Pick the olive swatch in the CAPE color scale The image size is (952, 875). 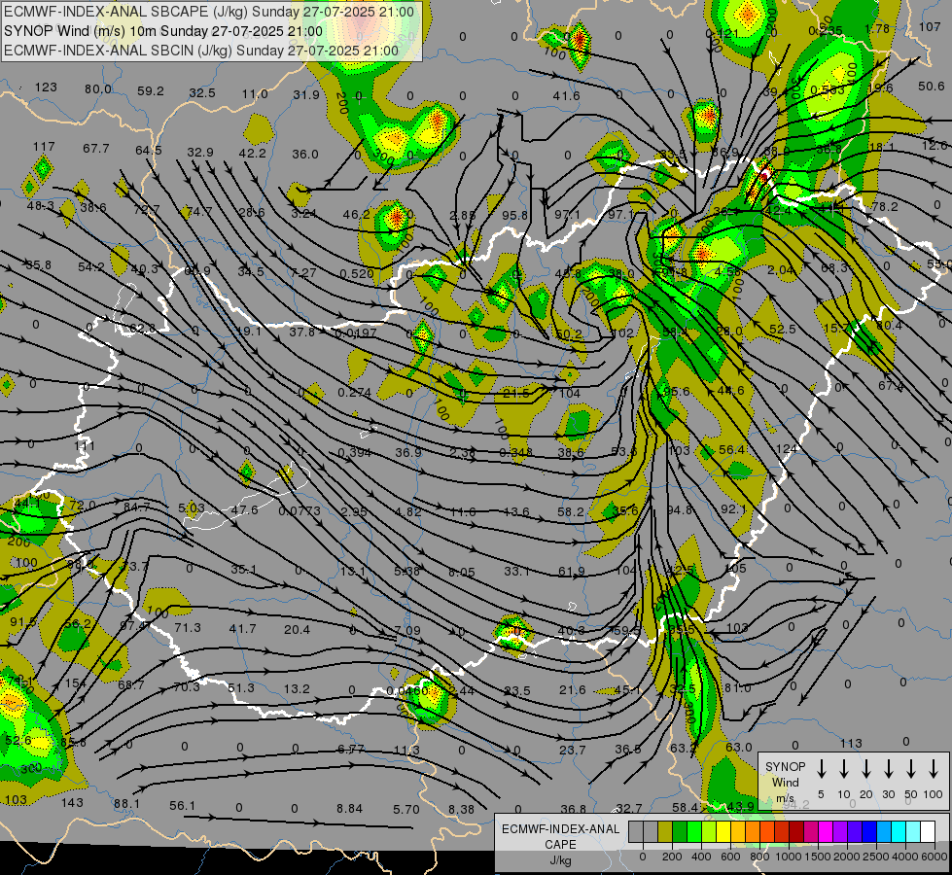click(x=665, y=831)
